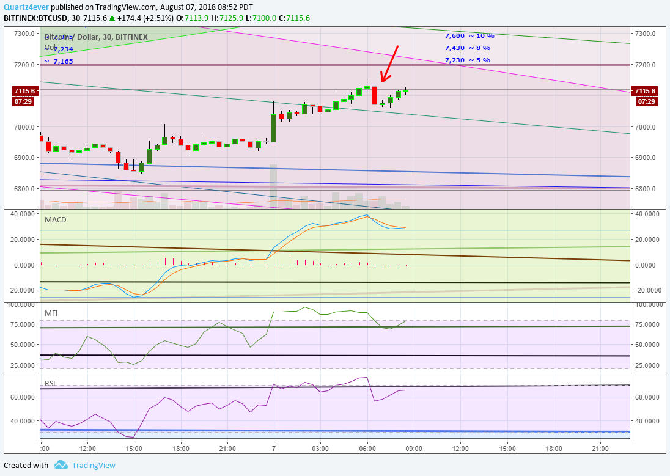Click the '7,230 ~ 5 %' target label

click(x=468, y=60)
